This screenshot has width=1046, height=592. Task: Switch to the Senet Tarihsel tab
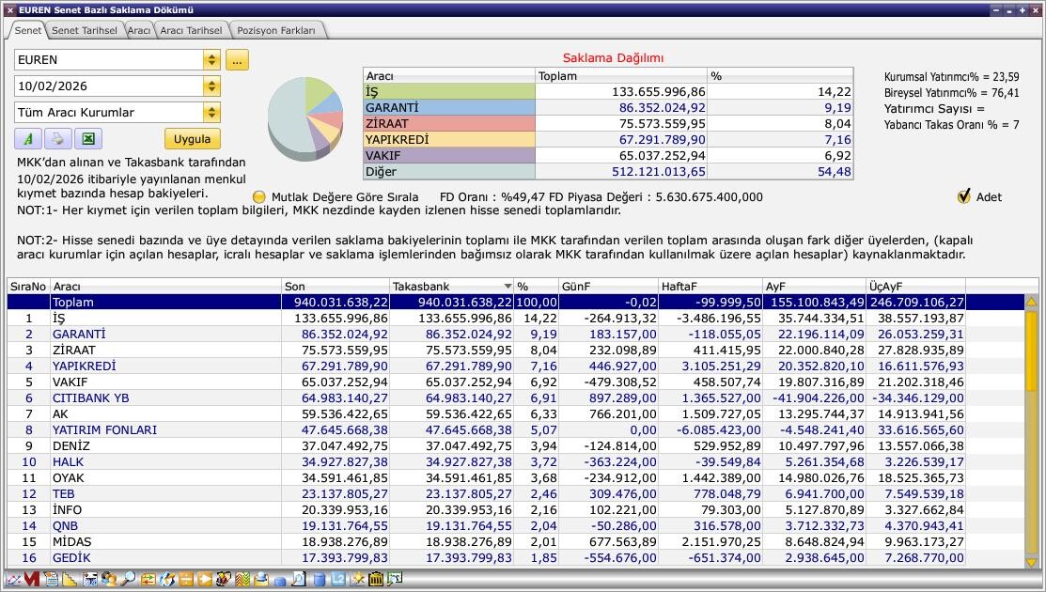tap(84, 30)
